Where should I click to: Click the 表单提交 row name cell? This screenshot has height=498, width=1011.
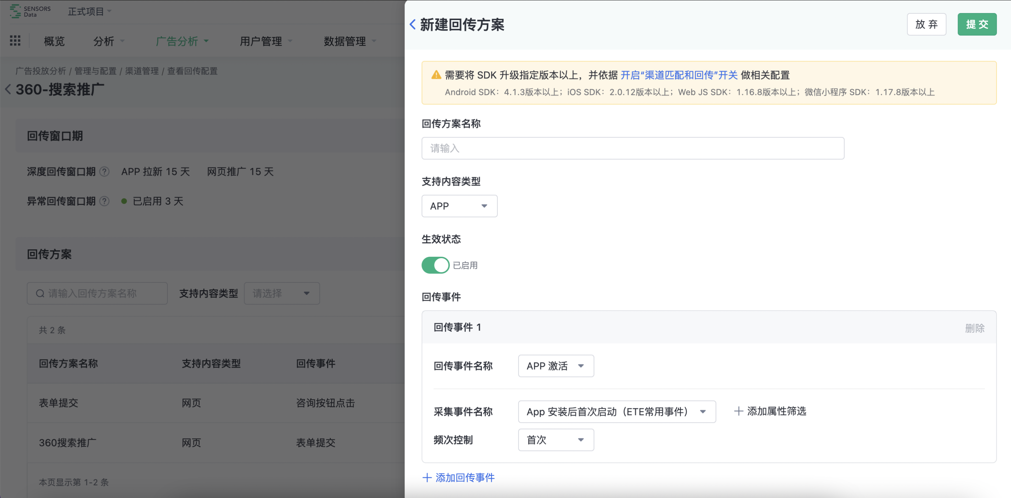[x=58, y=403]
